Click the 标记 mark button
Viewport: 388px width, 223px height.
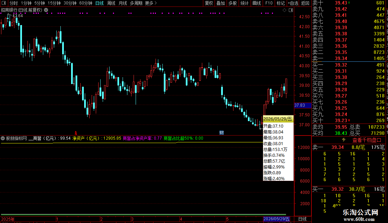281,3
